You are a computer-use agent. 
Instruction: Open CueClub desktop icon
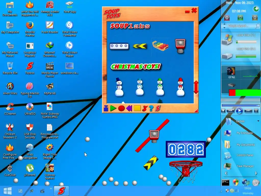pos(10,170)
